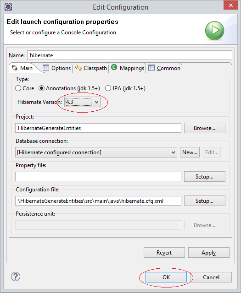
Task: Expand the Database connection combo box
Action: (x=96, y=152)
